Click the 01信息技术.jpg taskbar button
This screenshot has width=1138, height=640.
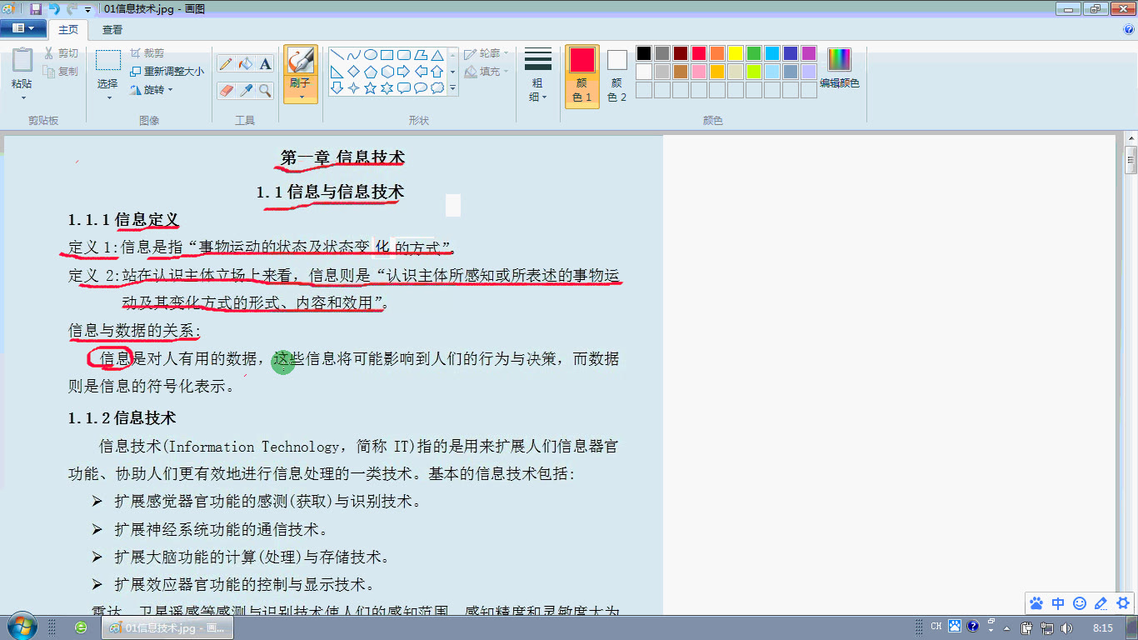point(167,627)
